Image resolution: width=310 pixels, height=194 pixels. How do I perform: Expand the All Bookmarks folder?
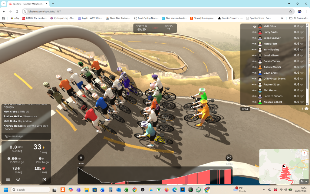298,18
